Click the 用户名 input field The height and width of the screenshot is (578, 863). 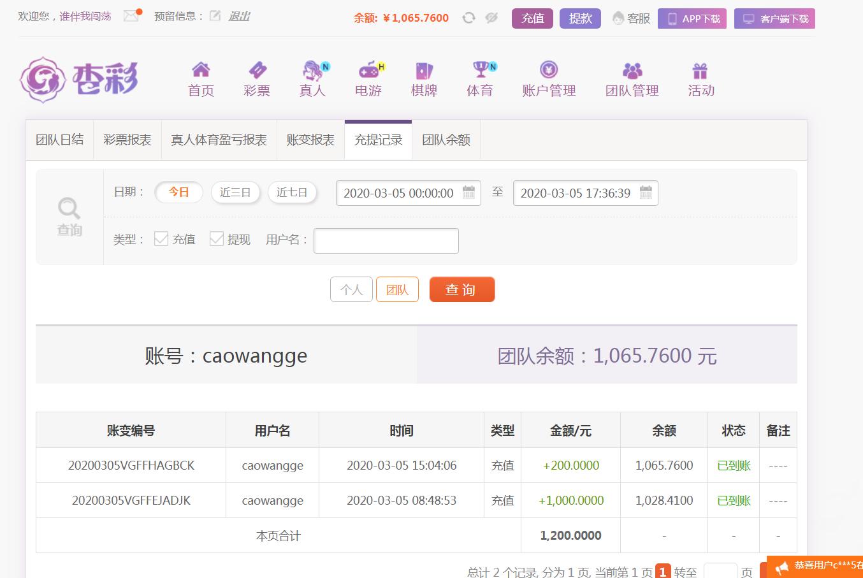coord(386,241)
